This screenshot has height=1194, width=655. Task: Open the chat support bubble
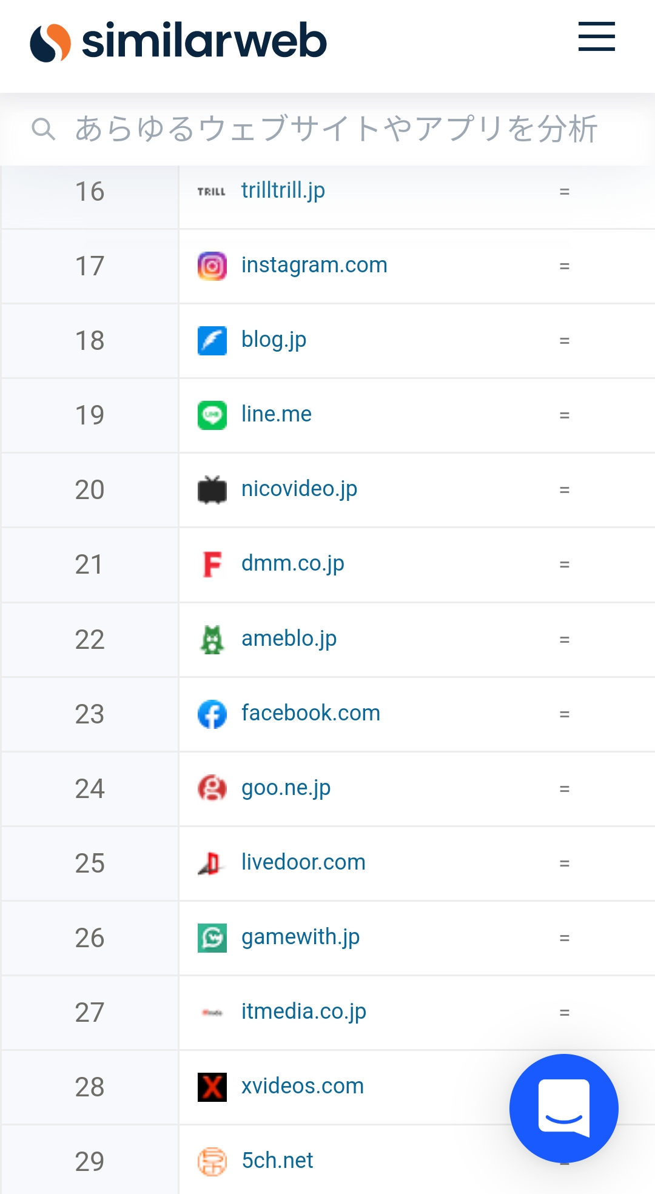click(x=563, y=1108)
